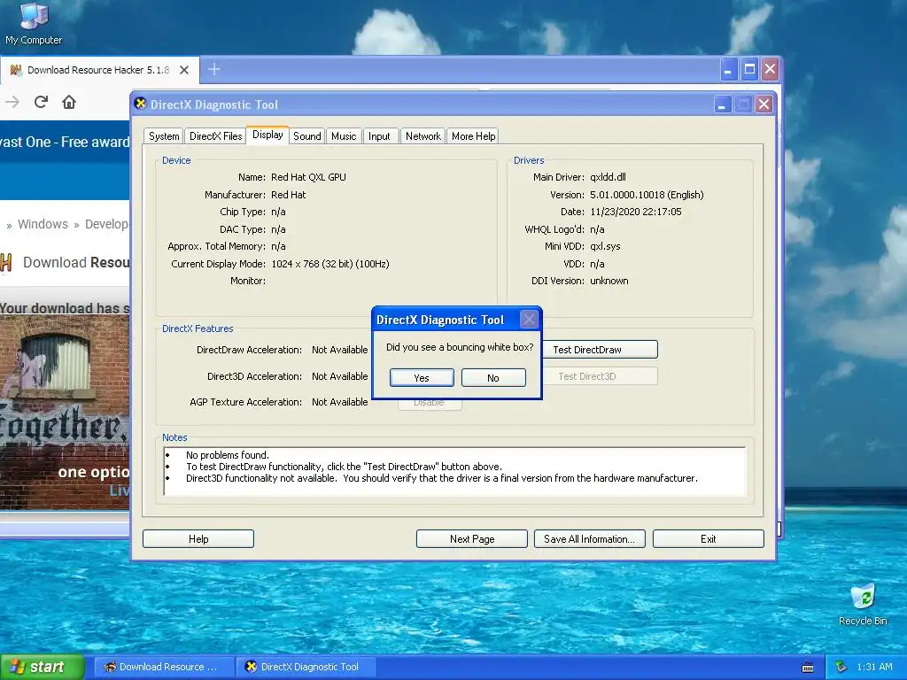Open the My Computer desktop icon
Screen dimensions: 907x680
(x=34, y=23)
